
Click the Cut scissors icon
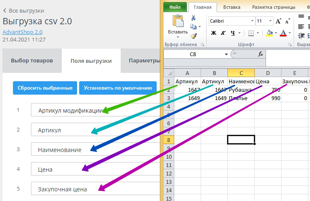click(x=194, y=18)
